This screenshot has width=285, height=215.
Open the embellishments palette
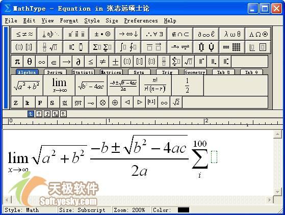76,34
